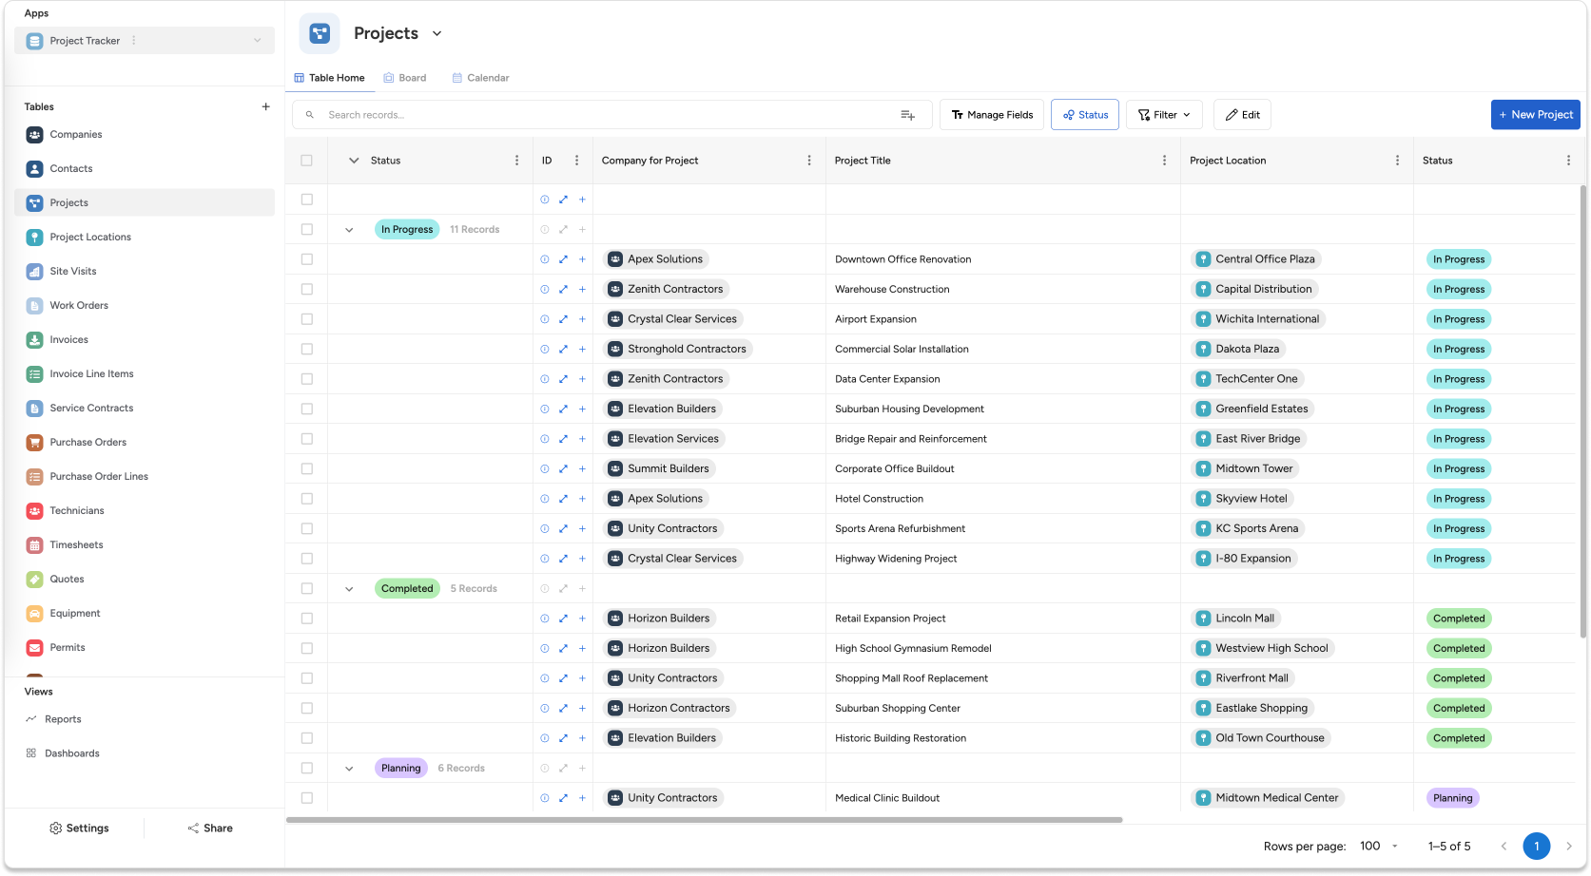1591x876 pixels.
Task: Check the Downtown Office Renovation row
Action: click(306, 259)
